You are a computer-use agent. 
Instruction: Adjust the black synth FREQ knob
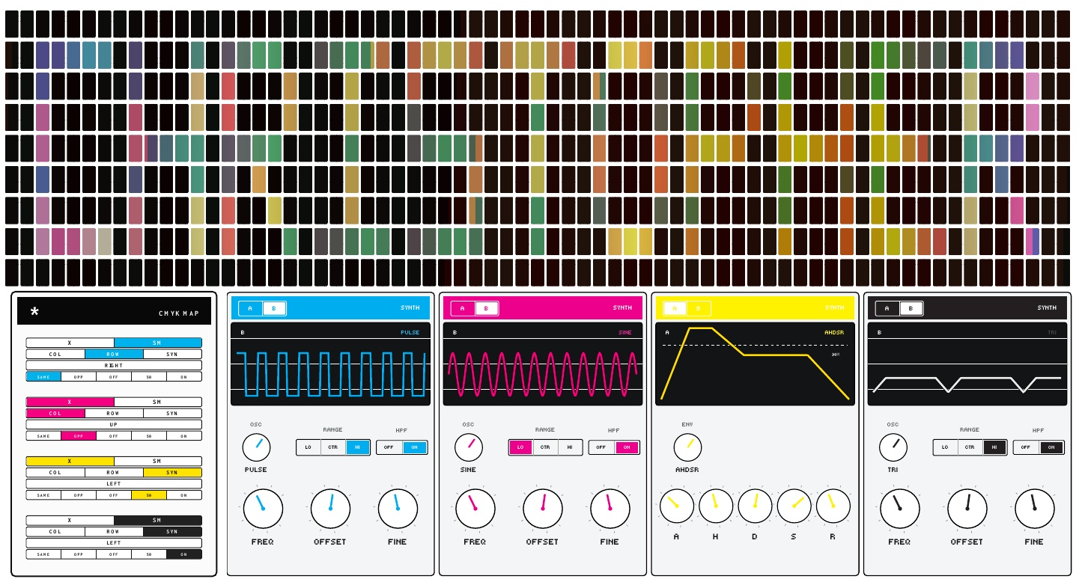[x=900, y=509]
